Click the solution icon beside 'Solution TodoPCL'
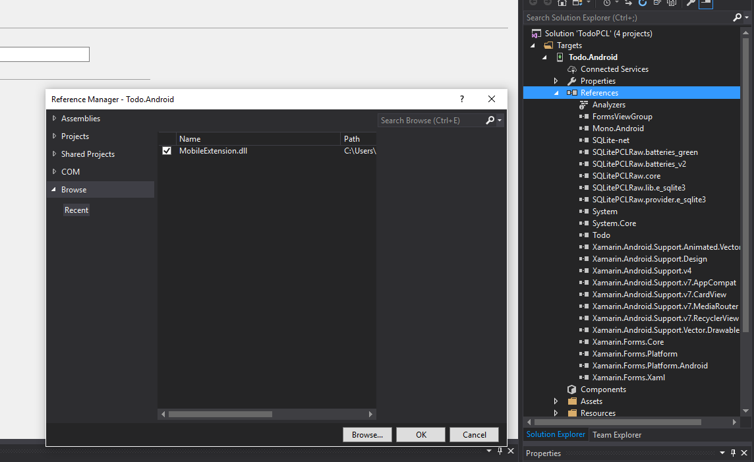Image resolution: width=754 pixels, height=462 pixels. (x=536, y=34)
